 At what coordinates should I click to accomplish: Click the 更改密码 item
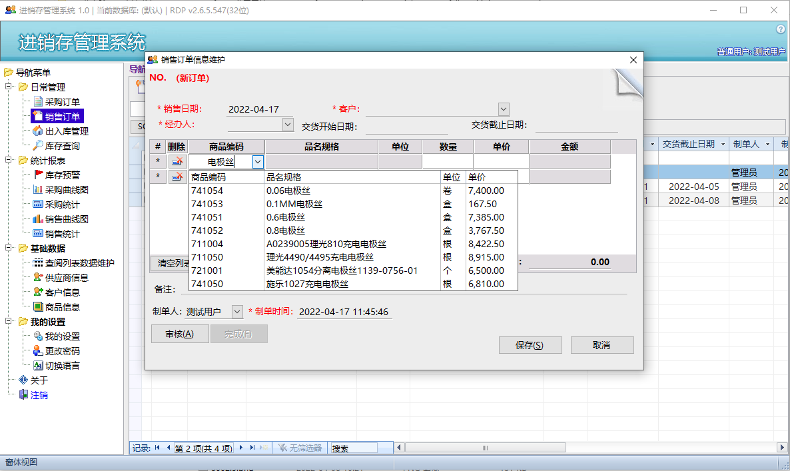62,351
